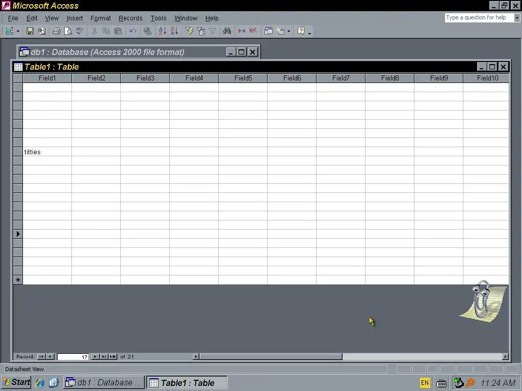Open the Format menu
This screenshot has width=522, height=391.
click(x=100, y=18)
